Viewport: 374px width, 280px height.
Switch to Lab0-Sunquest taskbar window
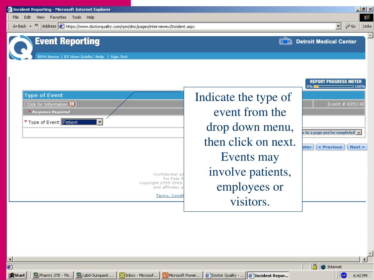(x=96, y=275)
